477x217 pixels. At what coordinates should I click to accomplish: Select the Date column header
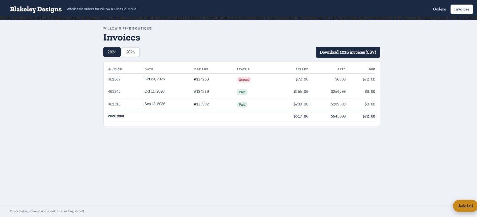coord(149,70)
